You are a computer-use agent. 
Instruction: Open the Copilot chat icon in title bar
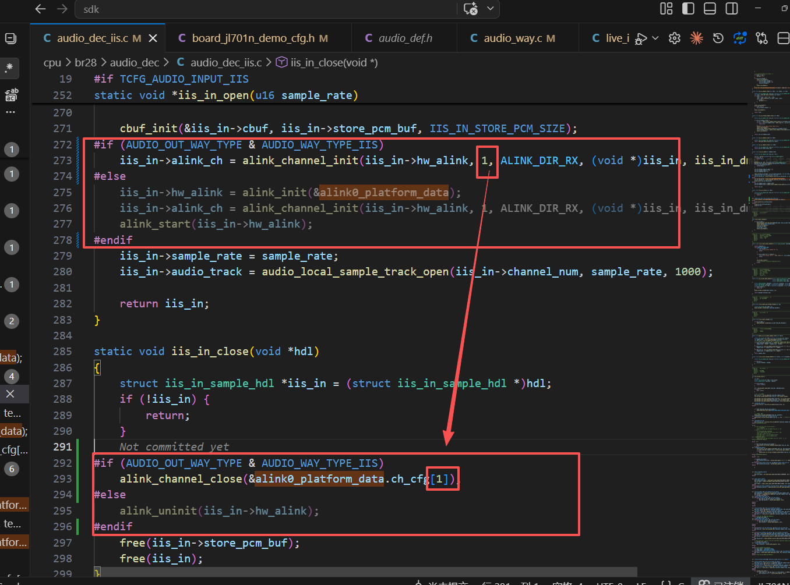(x=471, y=9)
